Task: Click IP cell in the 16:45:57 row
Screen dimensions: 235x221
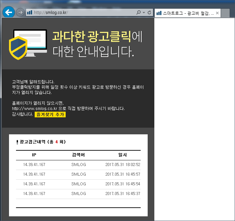Action: pos(34,174)
